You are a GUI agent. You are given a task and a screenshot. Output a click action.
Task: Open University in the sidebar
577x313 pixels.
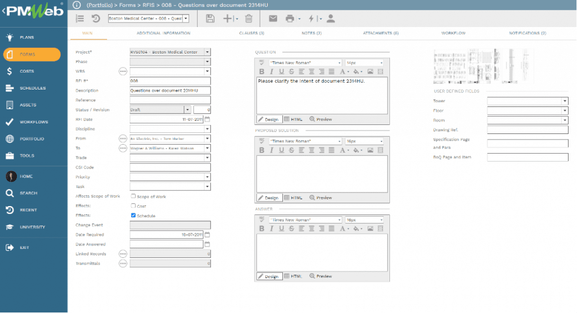33,227
